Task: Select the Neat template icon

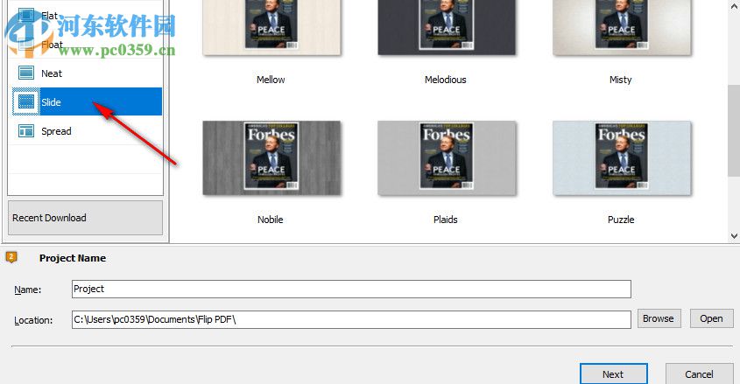Action: tap(26, 73)
